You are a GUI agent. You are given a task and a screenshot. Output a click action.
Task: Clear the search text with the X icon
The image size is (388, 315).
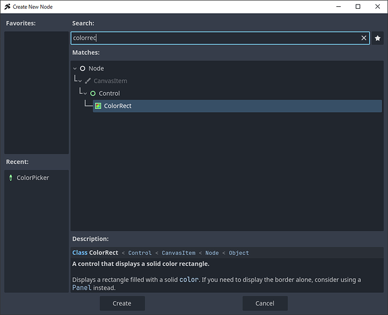pyautogui.click(x=363, y=38)
